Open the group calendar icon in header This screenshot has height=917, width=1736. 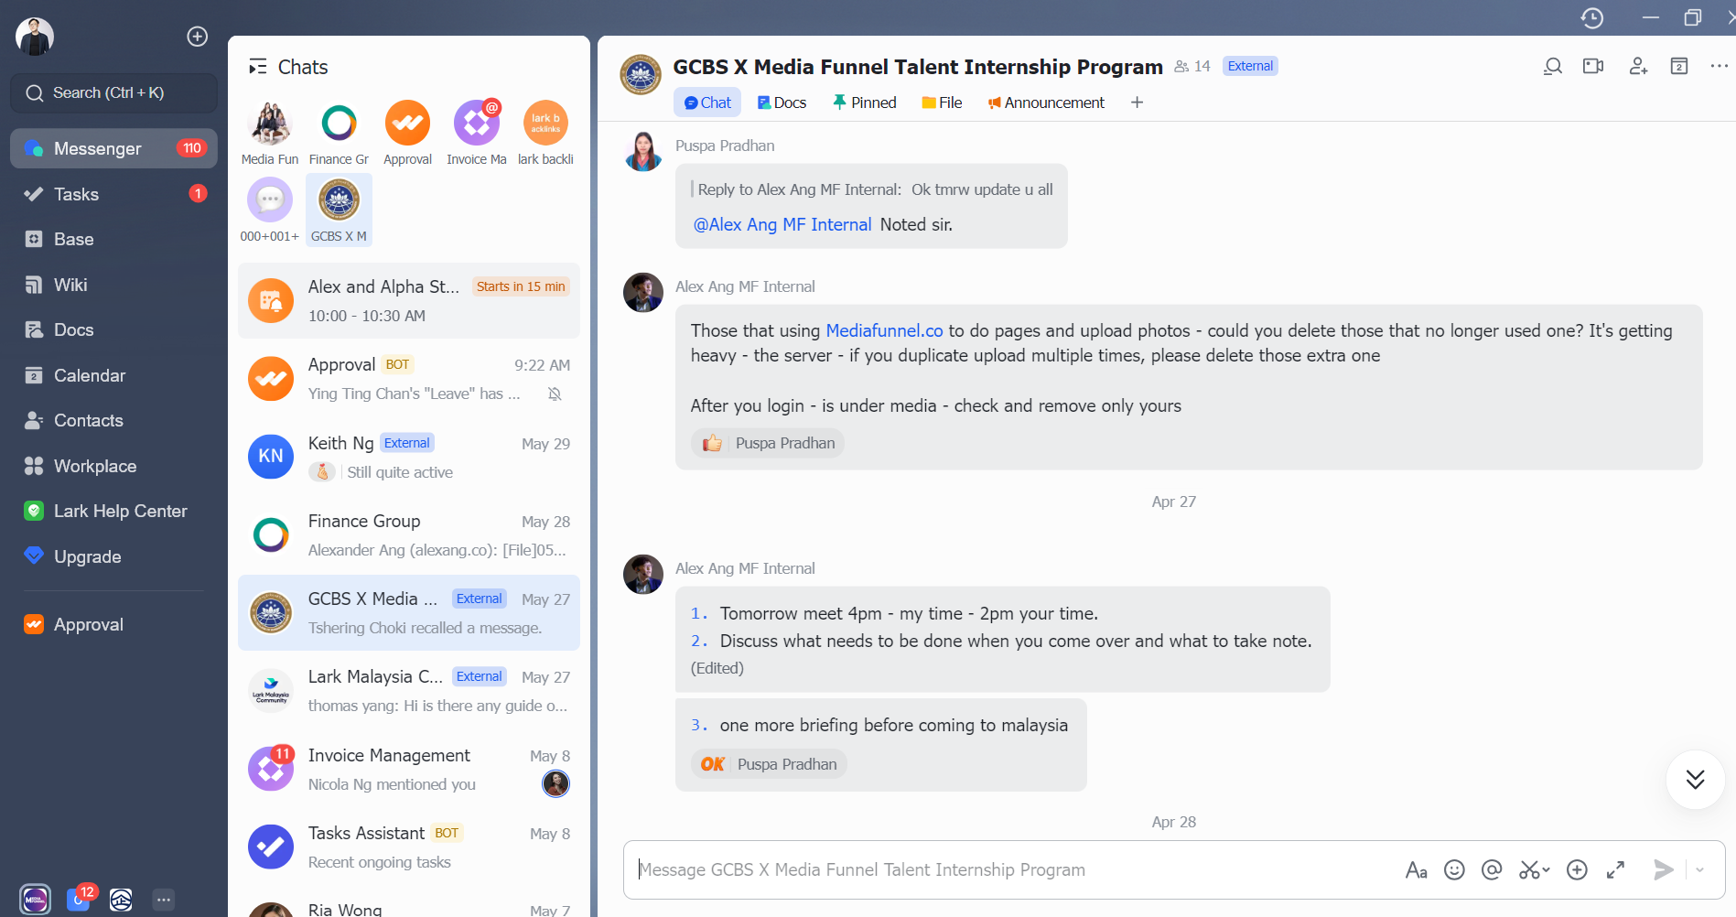[x=1679, y=66]
